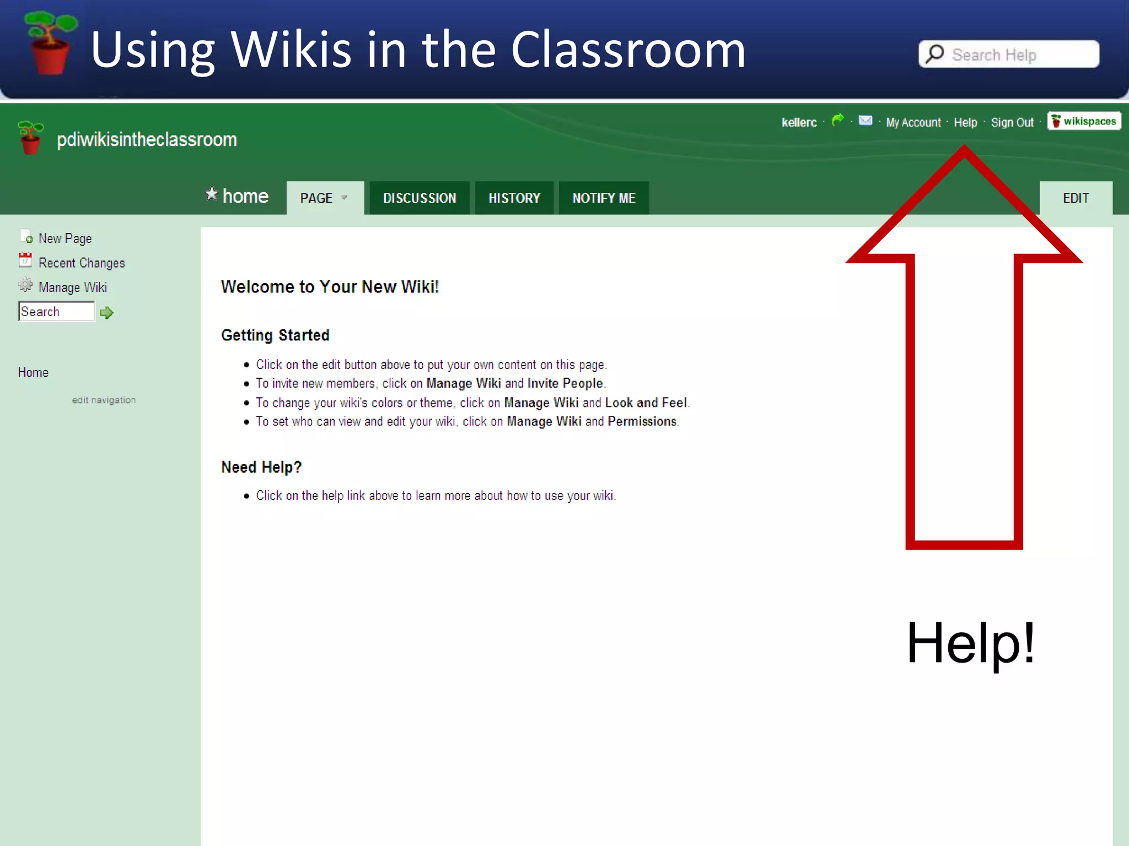Click the magnifier in Search Help
Viewport: 1129px width, 846px height.
(x=935, y=54)
